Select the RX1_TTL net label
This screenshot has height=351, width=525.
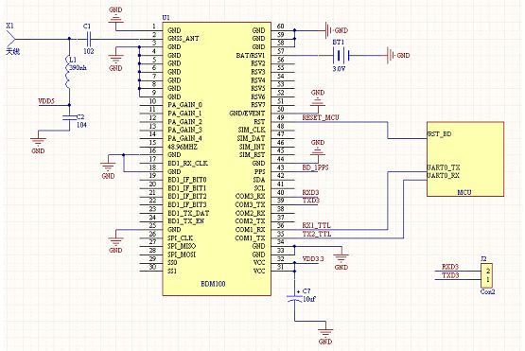coord(316,225)
